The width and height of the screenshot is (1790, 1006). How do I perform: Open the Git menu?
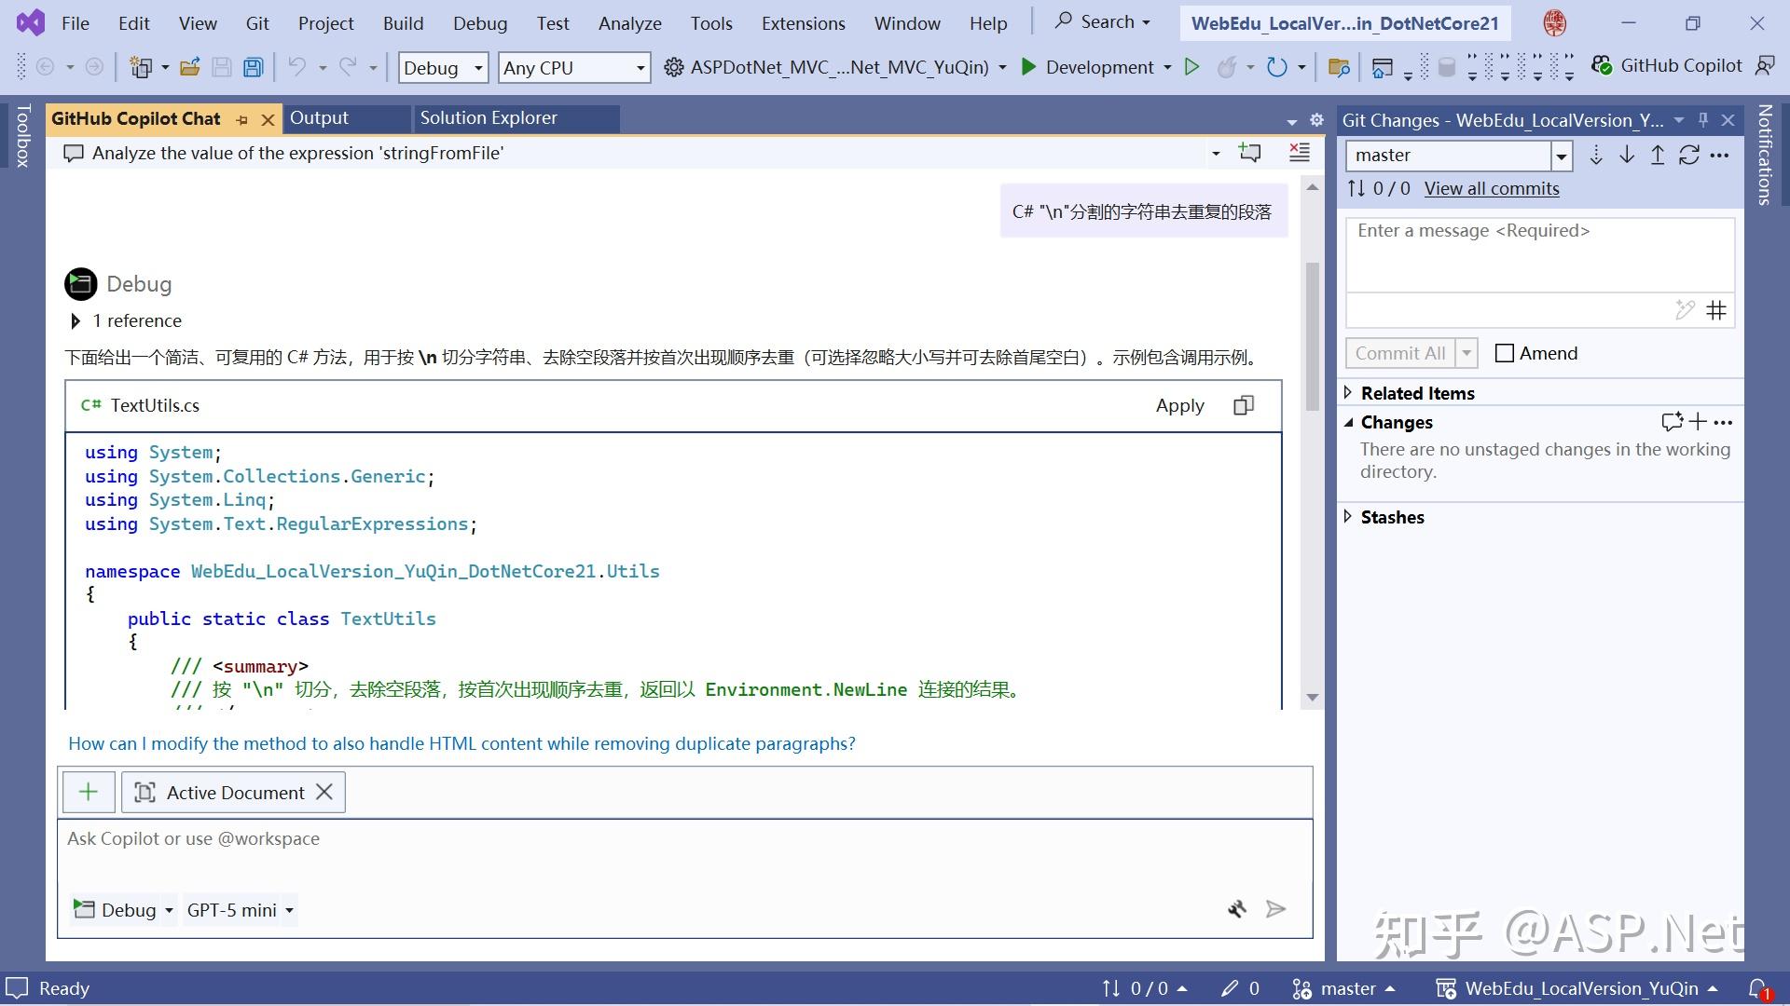tap(257, 23)
